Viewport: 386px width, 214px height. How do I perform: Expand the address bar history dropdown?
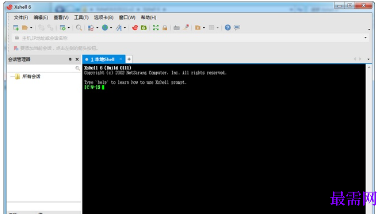365,38
